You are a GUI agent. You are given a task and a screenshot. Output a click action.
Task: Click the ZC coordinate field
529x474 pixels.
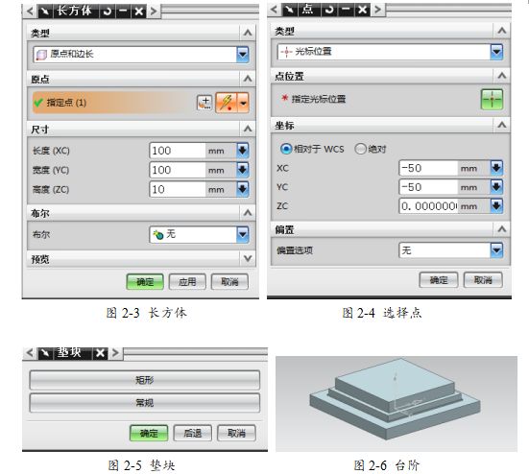428,206
